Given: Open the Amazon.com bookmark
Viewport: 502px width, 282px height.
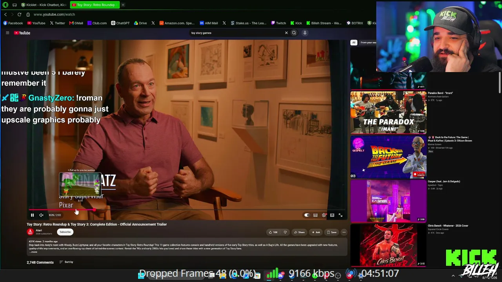Looking at the screenshot, I should [177, 23].
